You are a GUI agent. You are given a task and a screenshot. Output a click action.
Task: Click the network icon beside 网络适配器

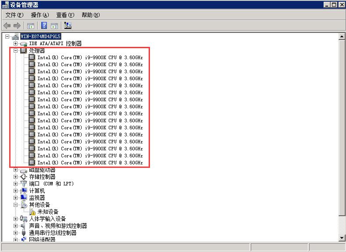24,239
